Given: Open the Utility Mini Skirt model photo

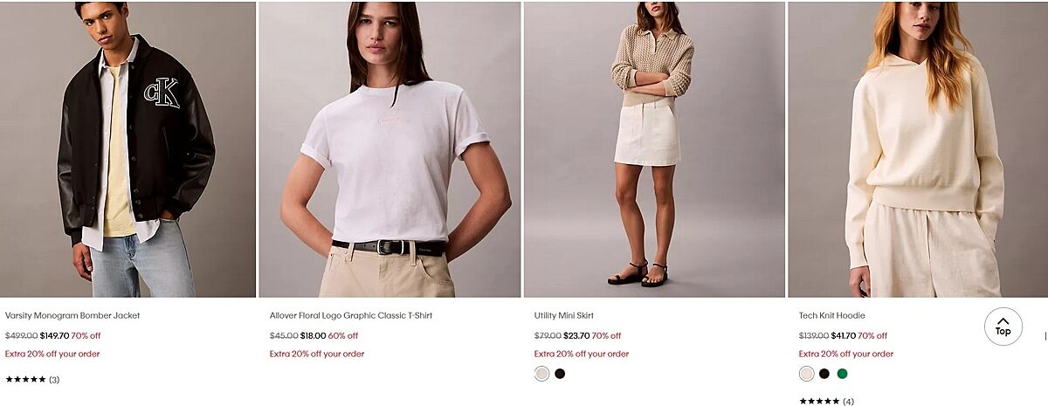Looking at the screenshot, I should pyautogui.click(x=654, y=149).
